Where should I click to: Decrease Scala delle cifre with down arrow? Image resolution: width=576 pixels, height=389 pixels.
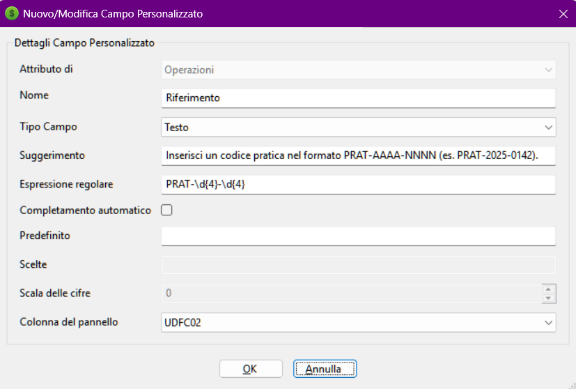click(x=549, y=298)
